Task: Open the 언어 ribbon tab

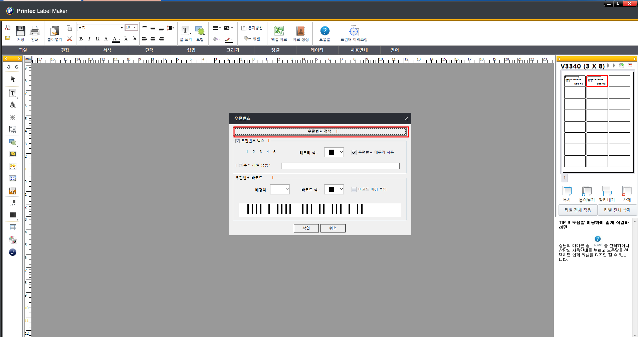Action: (x=395, y=50)
